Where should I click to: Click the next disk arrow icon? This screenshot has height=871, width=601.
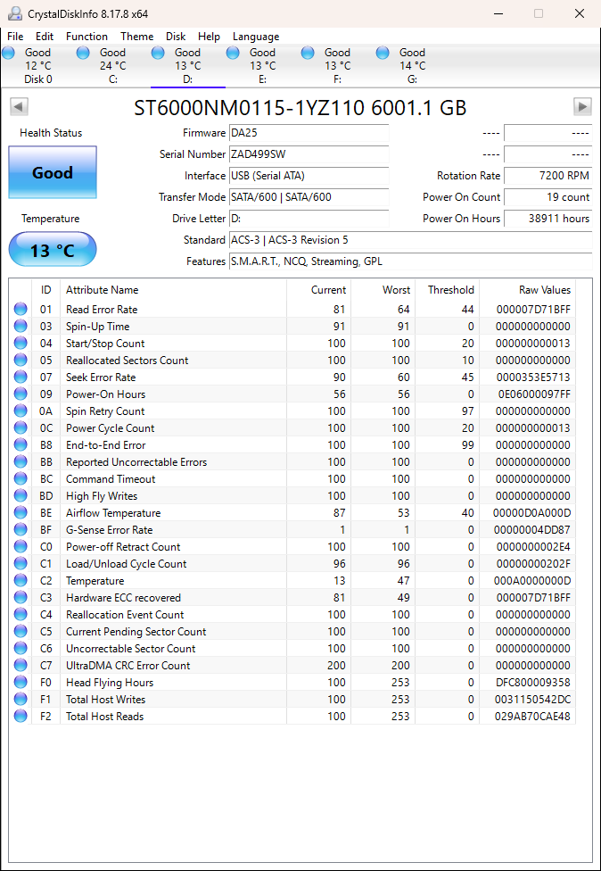[x=582, y=107]
